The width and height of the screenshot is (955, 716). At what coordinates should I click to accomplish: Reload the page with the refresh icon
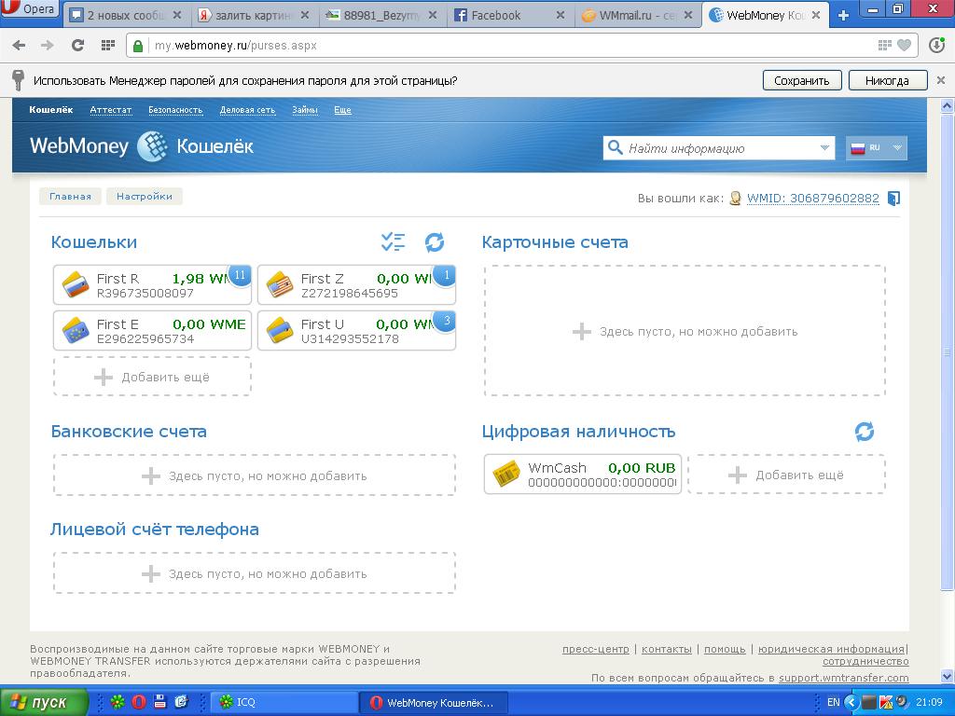(x=77, y=45)
